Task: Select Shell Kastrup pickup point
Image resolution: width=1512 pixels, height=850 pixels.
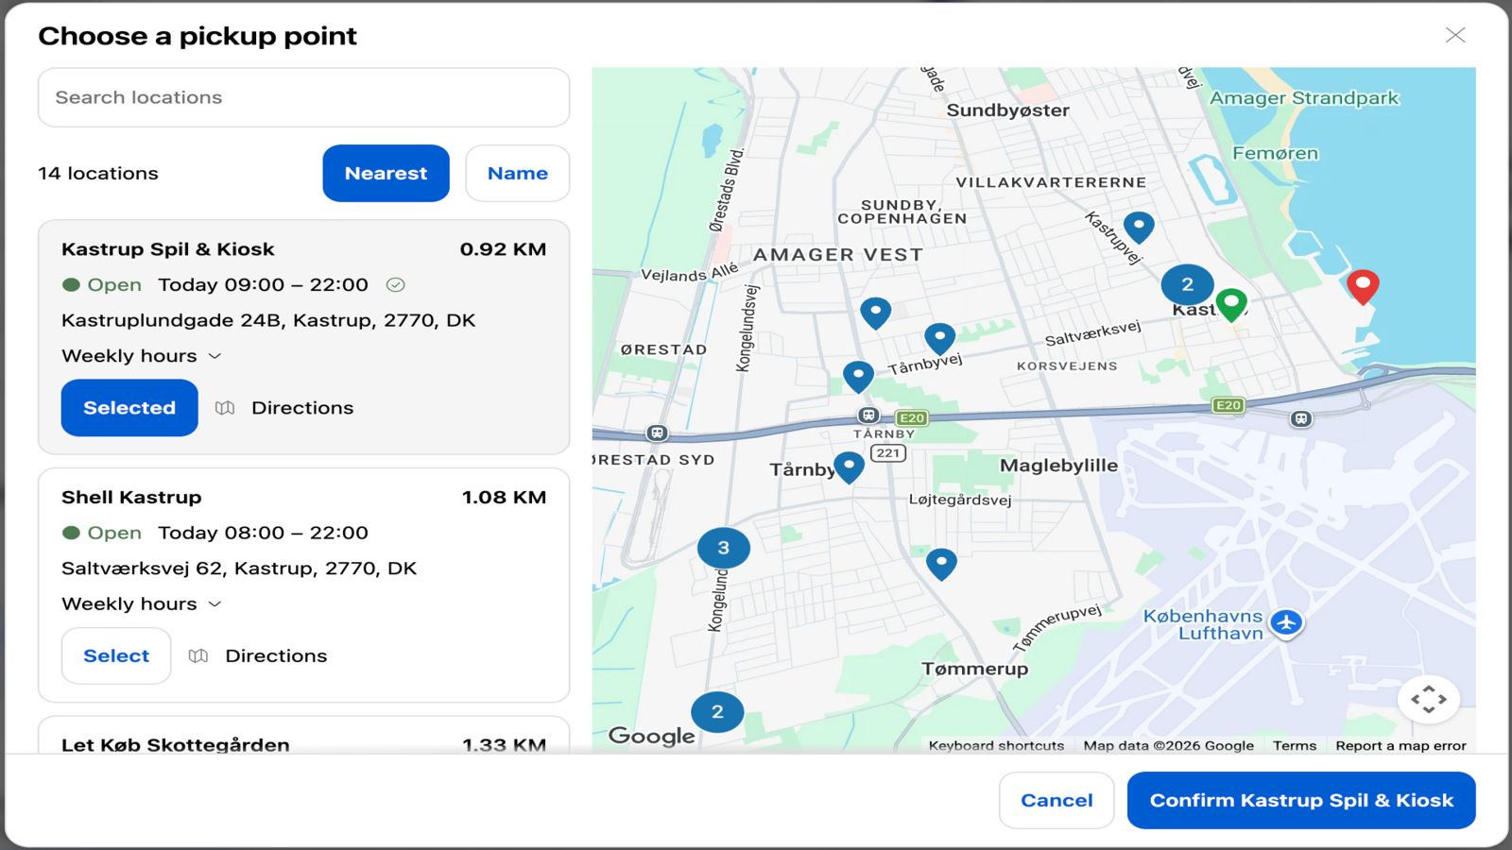Action: (x=116, y=655)
